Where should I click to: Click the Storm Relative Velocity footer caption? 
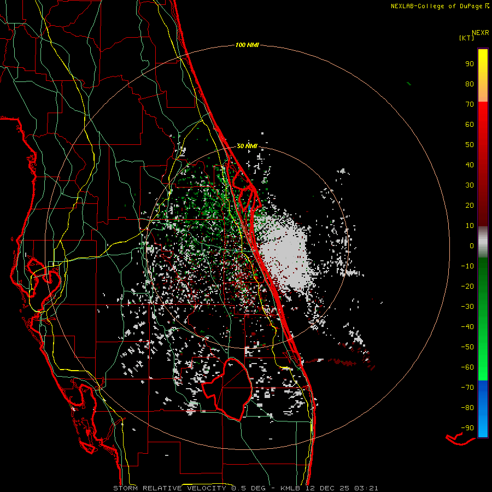[245, 488]
